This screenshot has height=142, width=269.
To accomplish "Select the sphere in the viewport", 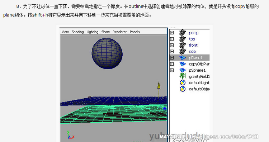I will 107,53.
